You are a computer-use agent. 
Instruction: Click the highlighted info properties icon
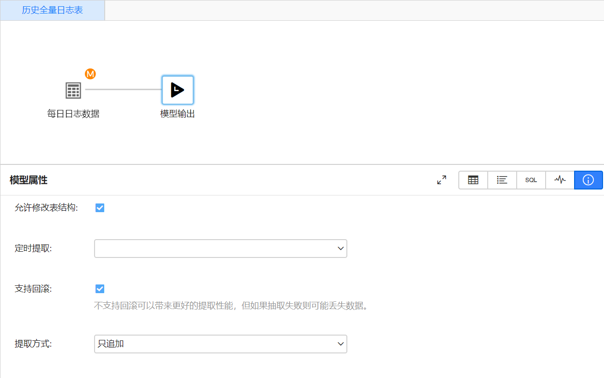pyautogui.click(x=588, y=180)
